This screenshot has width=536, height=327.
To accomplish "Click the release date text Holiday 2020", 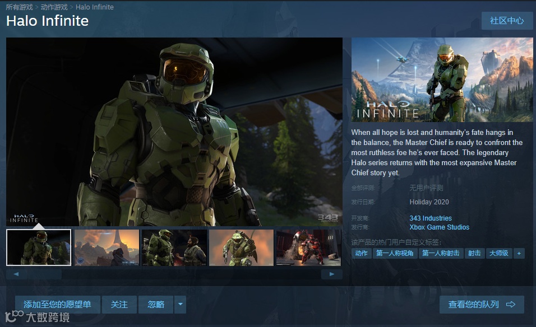I will click(x=429, y=202).
